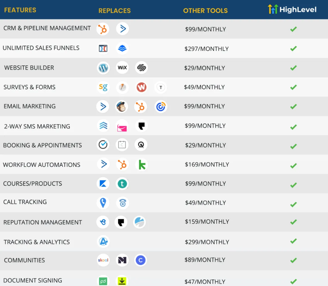Select the WordPress logo icon
This screenshot has height=286, width=328.
(103, 68)
